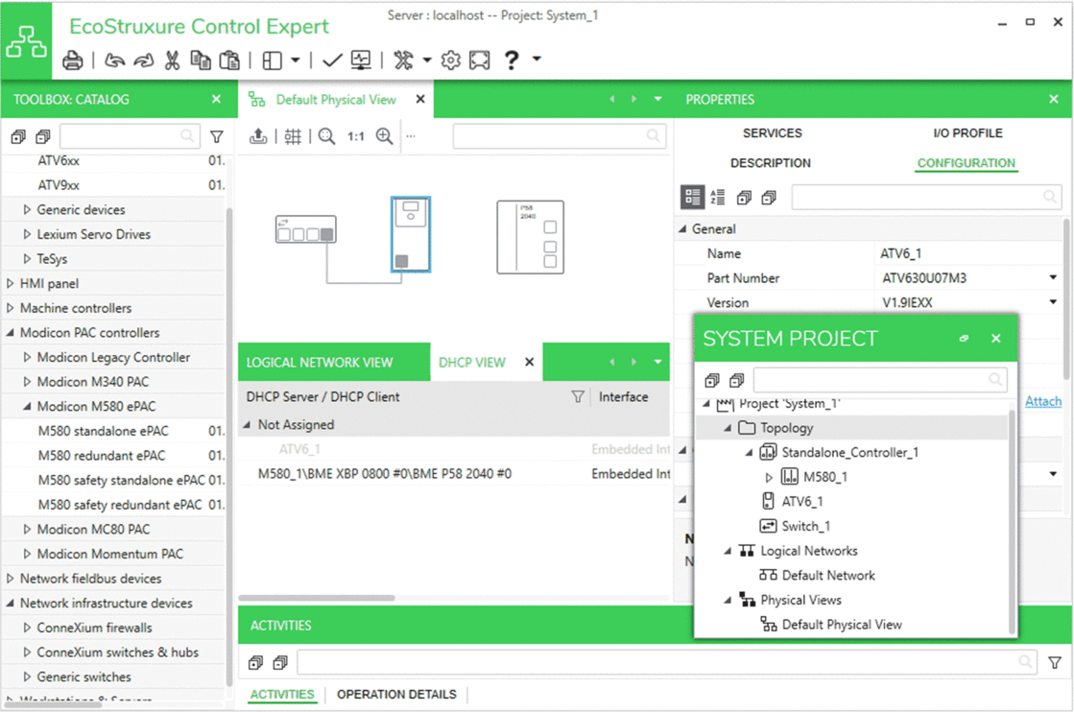
Task: Click the export icon in Physical View toolbar
Action: 258,136
